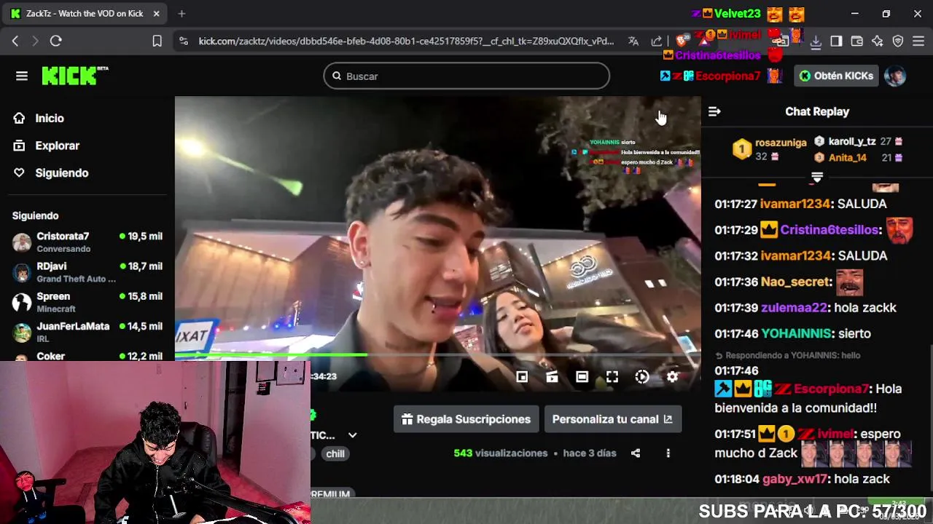Click the 543 visualizaciones text

point(500,453)
